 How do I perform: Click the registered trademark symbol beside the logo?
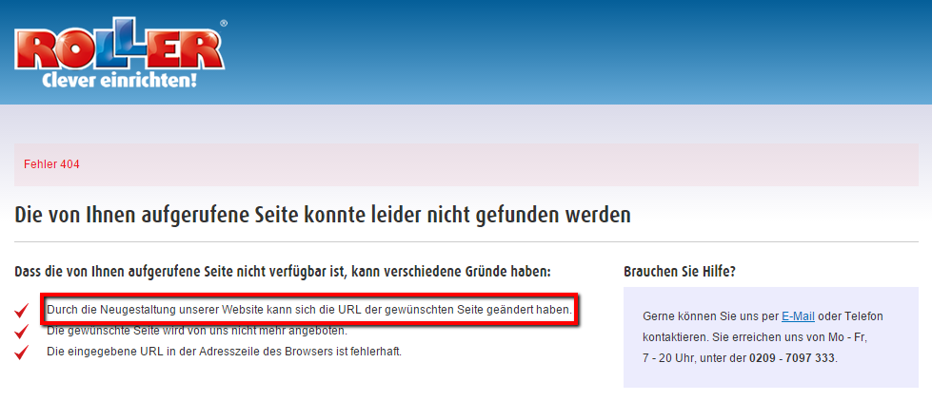coord(224,24)
